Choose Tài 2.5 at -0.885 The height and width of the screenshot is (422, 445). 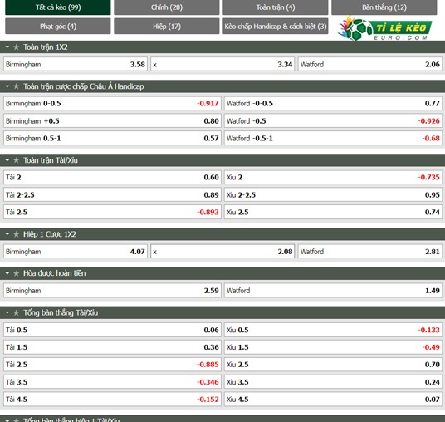(112, 365)
